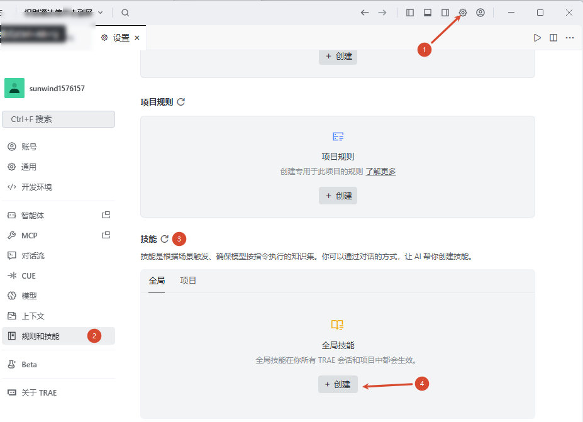Click the username sunwind1576157
Image resolution: width=583 pixels, height=422 pixels.
tap(57, 89)
